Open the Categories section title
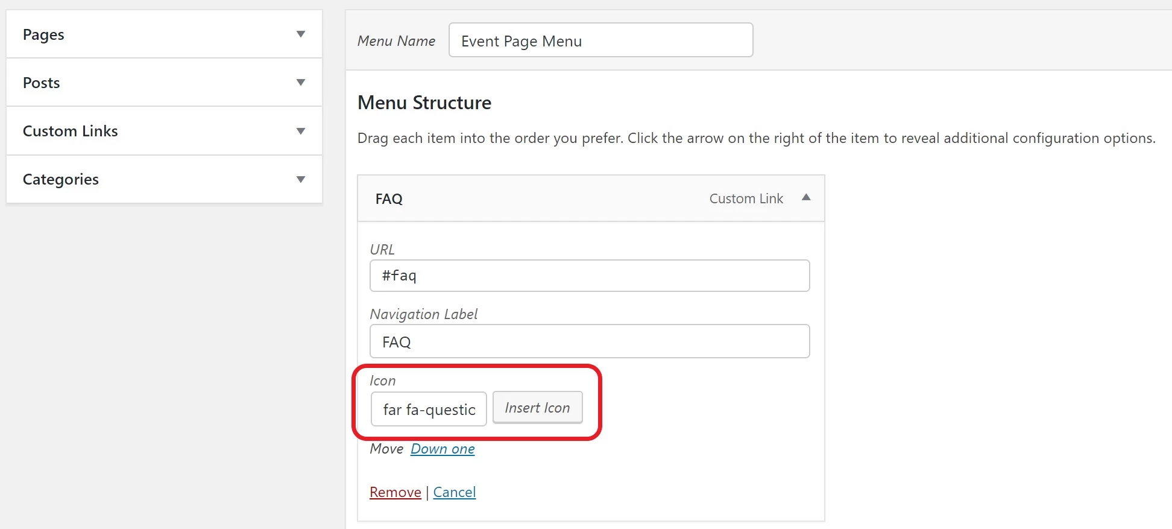Screen dimensions: 1172x529 (61, 179)
